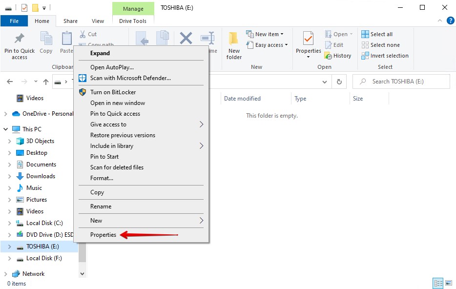Click the Copy to icon in ribbon

163,38
